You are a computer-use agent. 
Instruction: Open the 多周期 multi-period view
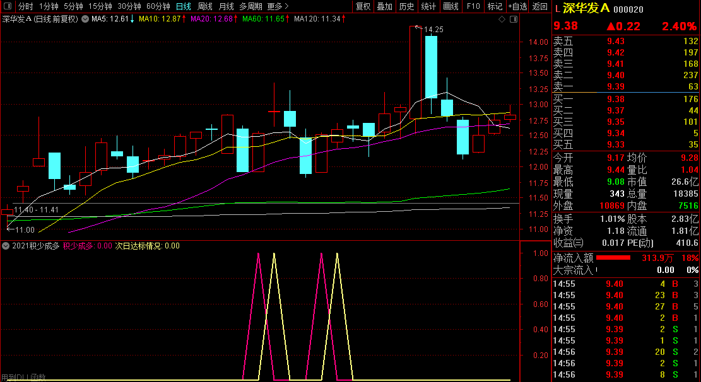(x=251, y=6)
